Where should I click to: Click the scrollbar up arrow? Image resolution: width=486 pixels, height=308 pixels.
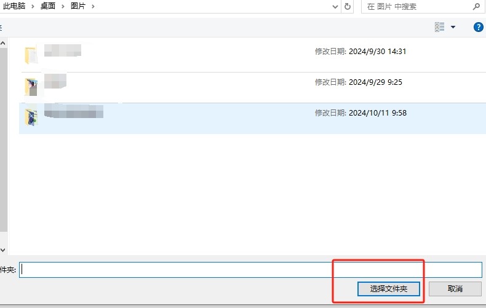click(x=2, y=44)
